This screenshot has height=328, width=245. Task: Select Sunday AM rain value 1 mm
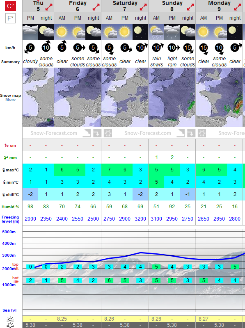pos(156,157)
